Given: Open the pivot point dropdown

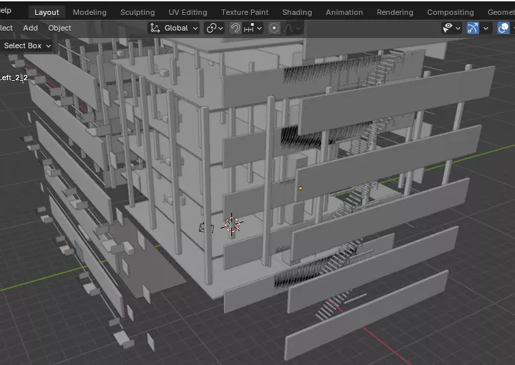Looking at the screenshot, I should click(x=215, y=29).
